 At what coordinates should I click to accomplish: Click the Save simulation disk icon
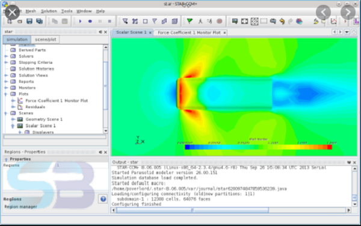point(29,22)
